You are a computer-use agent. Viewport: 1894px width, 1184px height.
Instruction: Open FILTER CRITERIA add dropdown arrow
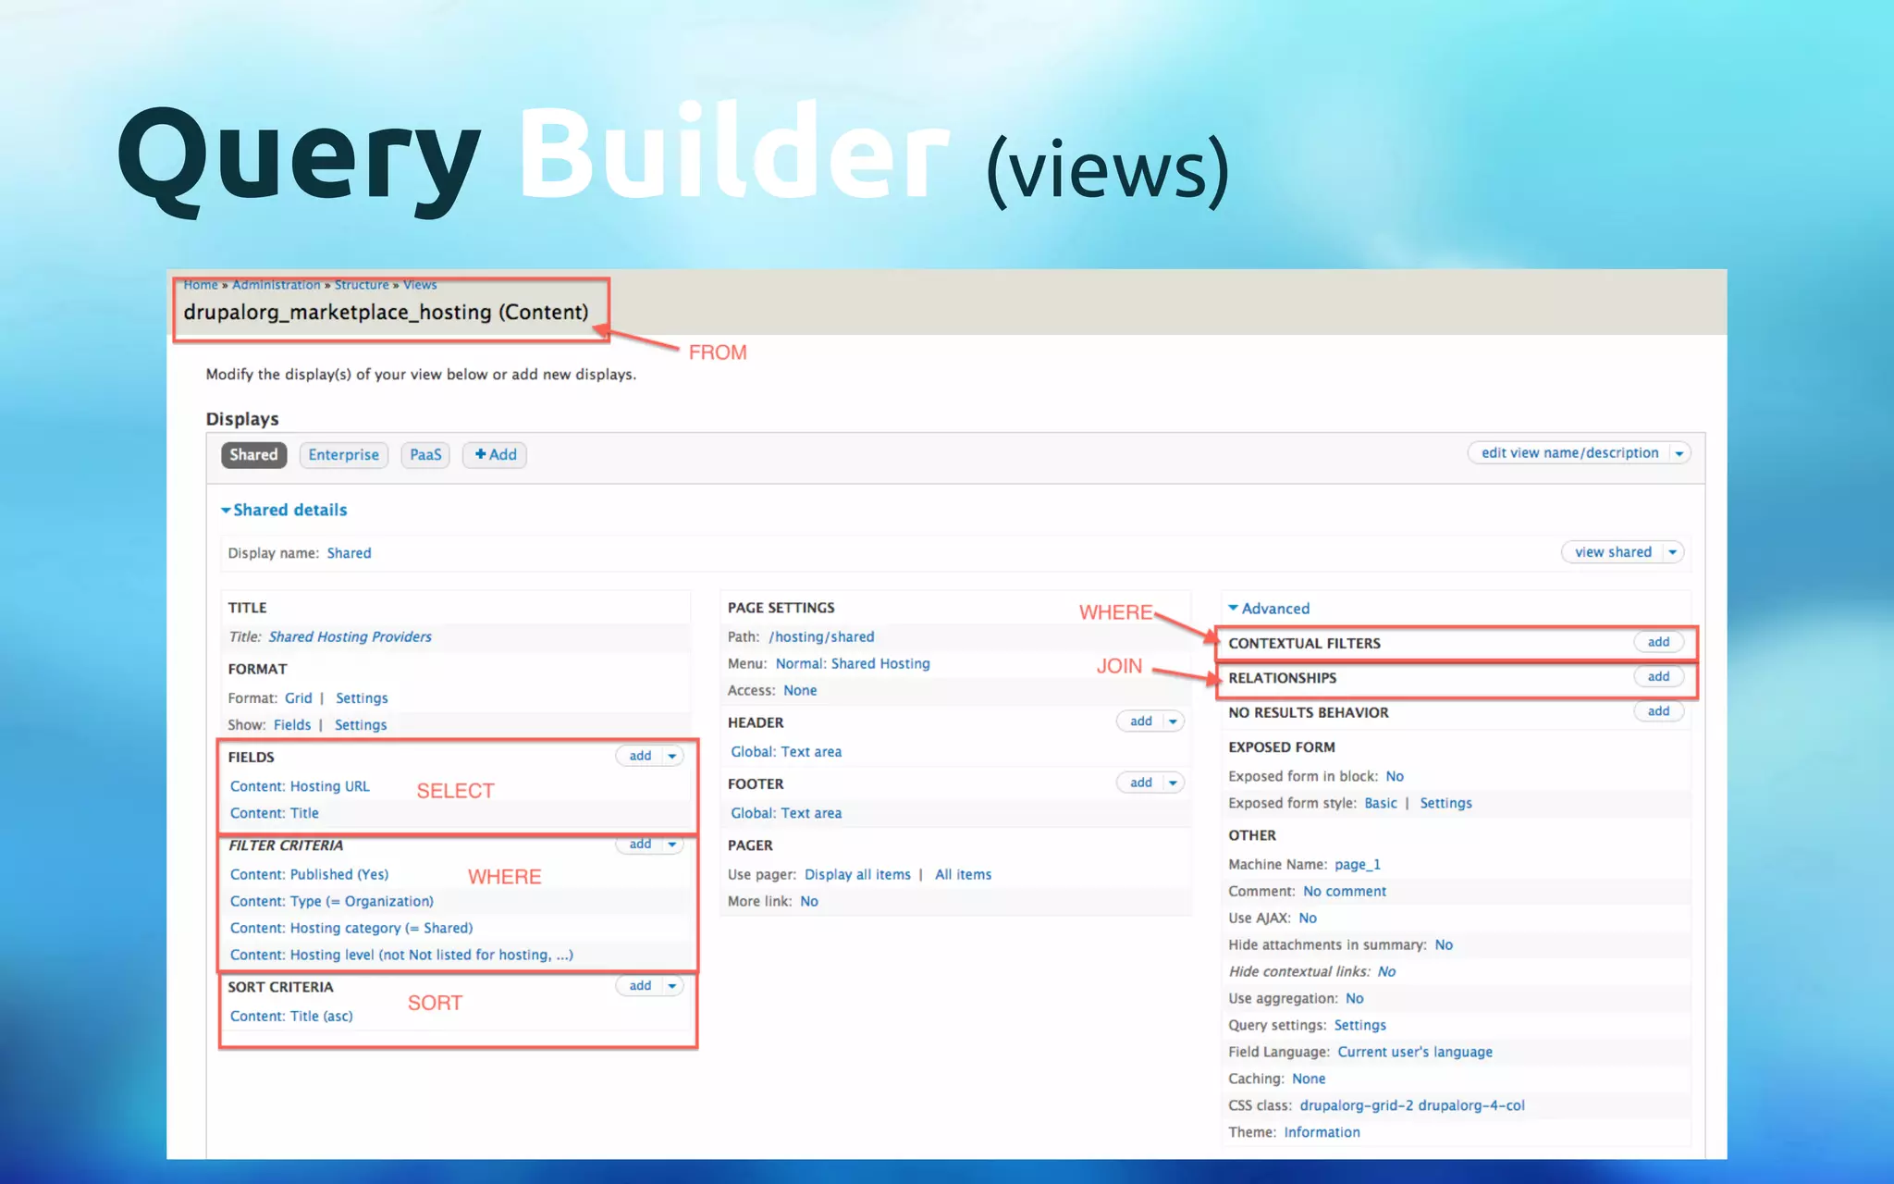[x=672, y=844]
